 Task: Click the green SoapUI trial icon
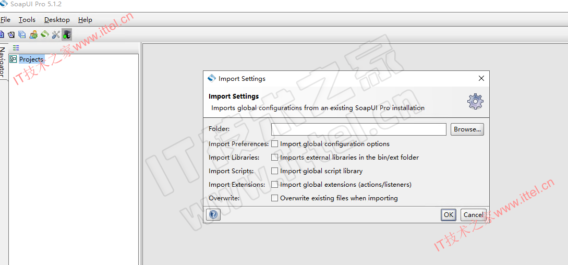click(44, 34)
